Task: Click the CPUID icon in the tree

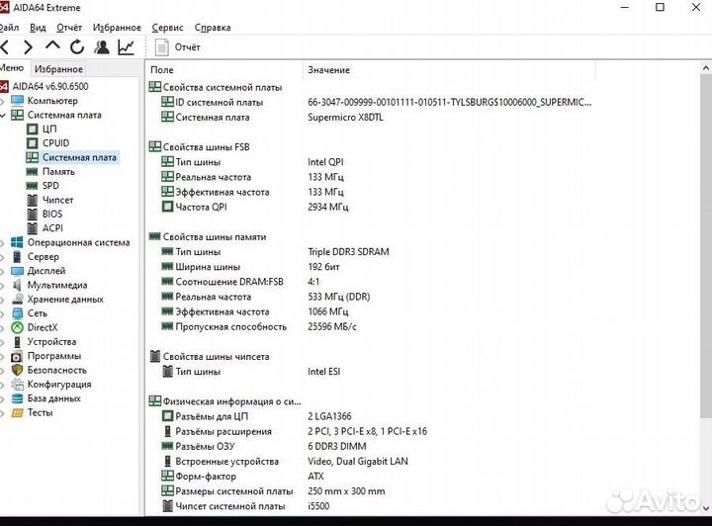Action: pyautogui.click(x=33, y=143)
